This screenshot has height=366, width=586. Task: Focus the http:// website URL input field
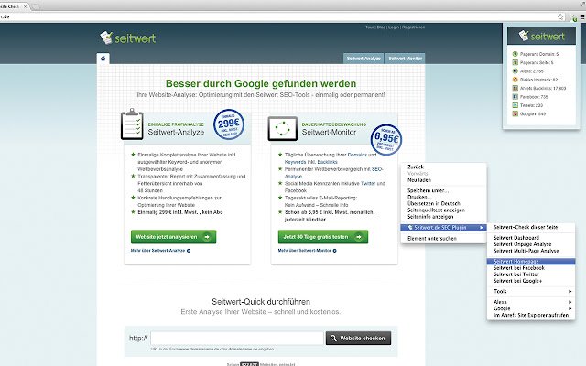(x=237, y=338)
